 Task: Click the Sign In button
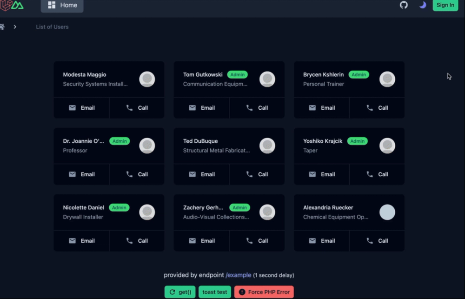pos(445,5)
